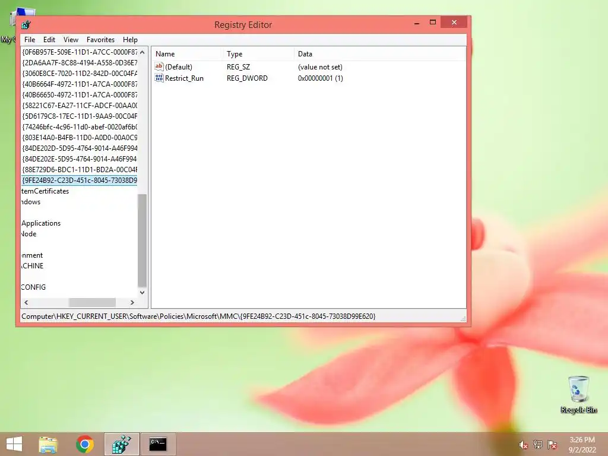Open File Explorer from taskbar
The image size is (608, 456).
coord(48,444)
